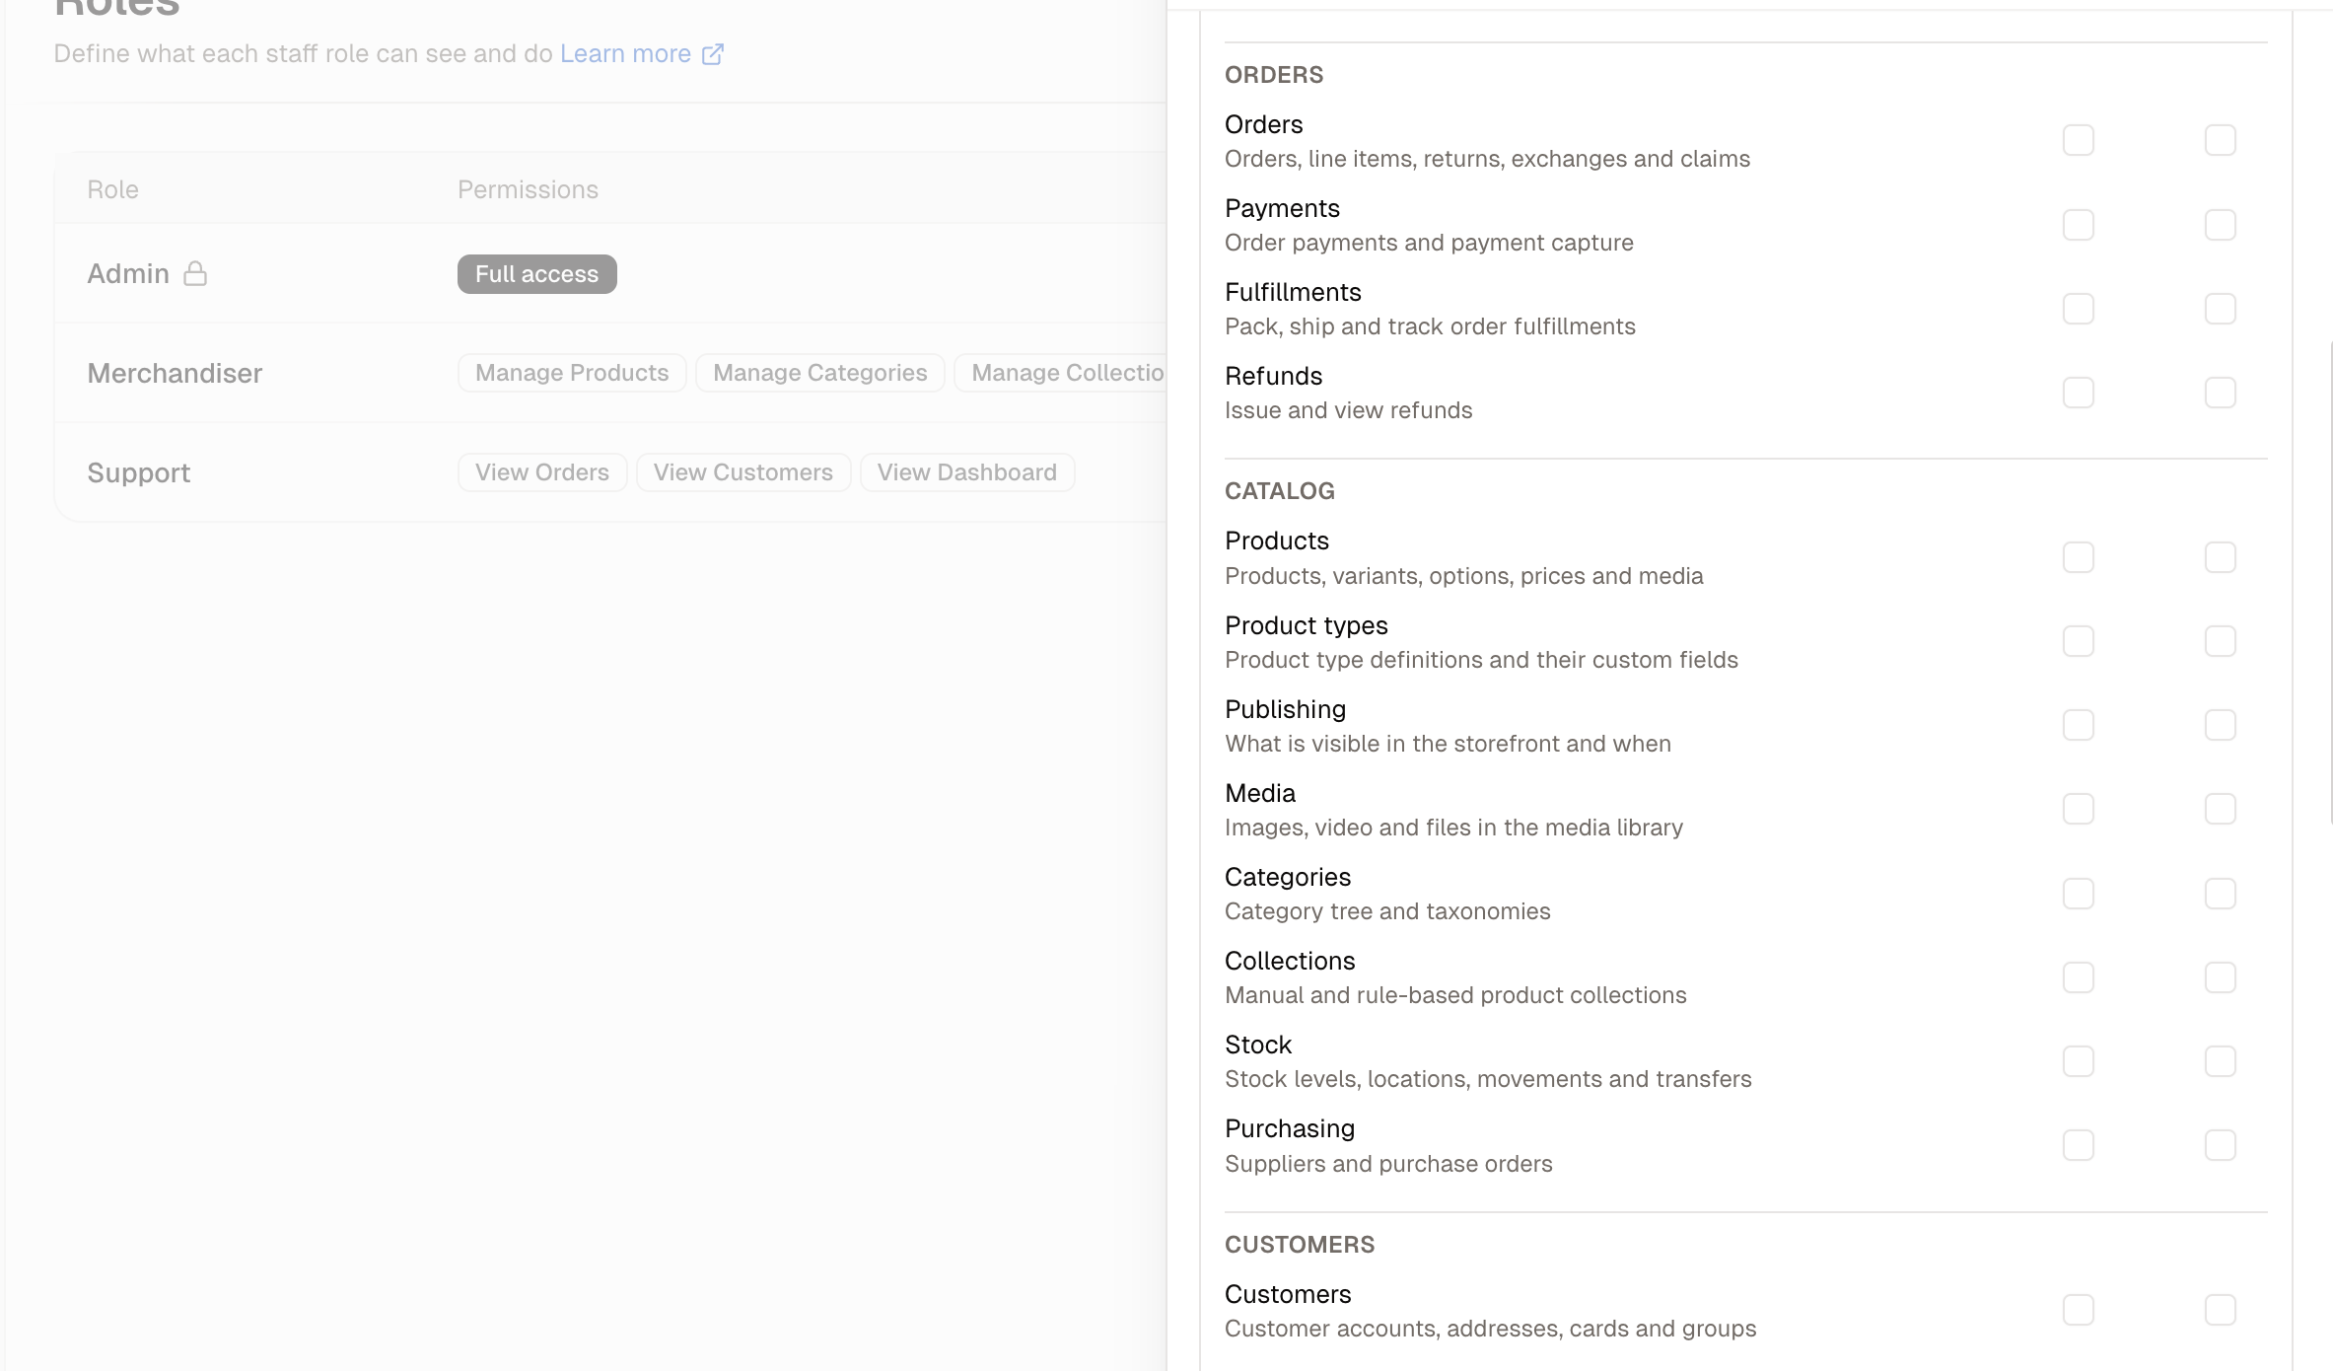
Task: Click the Full access badge
Action: pyautogui.click(x=537, y=274)
